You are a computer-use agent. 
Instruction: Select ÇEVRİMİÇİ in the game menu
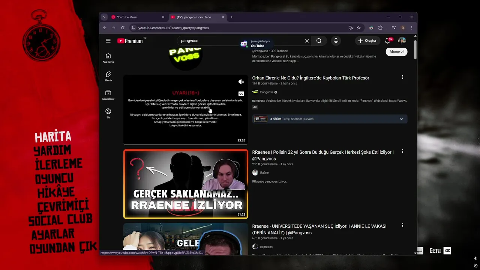coord(62,206)
